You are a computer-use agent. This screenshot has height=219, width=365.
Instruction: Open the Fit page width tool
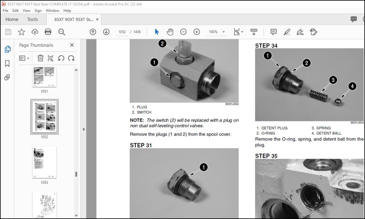point(236,32)
